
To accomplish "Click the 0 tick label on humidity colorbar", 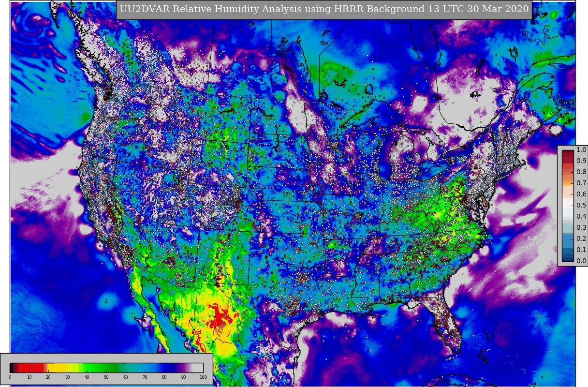I will pyautogui.click(x=10, y=377).
